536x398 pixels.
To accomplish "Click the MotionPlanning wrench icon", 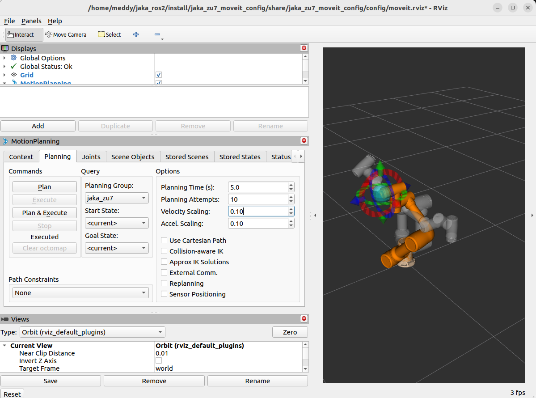I will pyautogui.click(x=15, y=83).
